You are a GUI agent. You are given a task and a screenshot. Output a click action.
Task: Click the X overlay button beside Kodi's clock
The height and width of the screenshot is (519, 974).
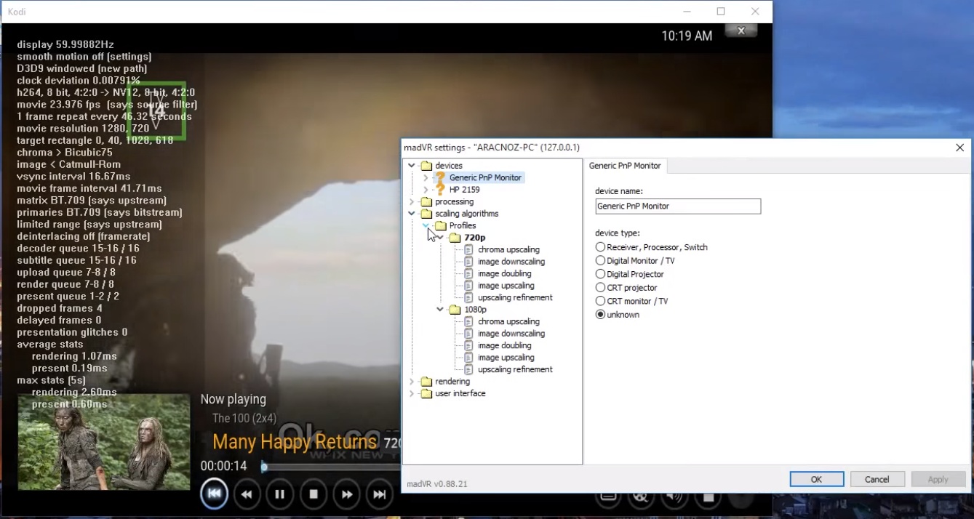(x=741, y=31)
